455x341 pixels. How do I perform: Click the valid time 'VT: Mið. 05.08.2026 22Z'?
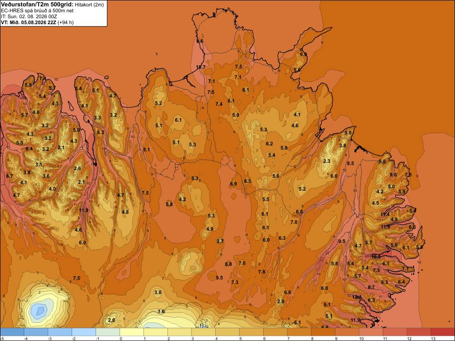click(x=28, y=22)
